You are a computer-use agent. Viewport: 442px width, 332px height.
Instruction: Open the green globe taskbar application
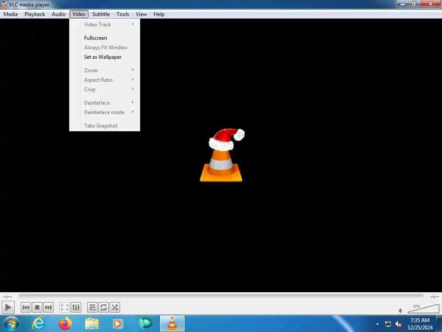145,323
